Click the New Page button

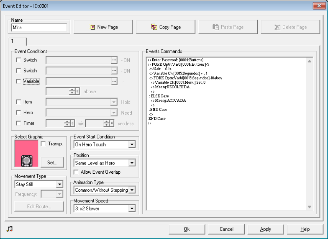pos(103,27)
